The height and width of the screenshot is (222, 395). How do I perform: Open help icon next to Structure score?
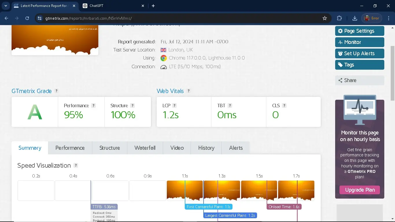[x=132, y=106]
